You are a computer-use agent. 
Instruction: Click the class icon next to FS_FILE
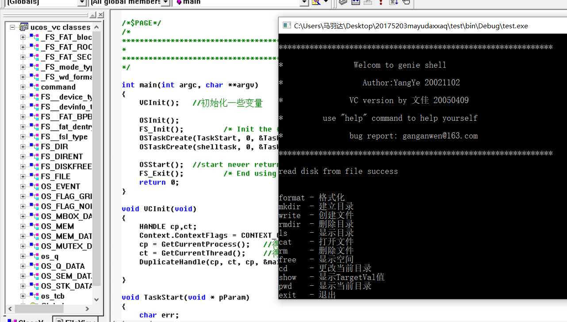click(x=34, y=176)
